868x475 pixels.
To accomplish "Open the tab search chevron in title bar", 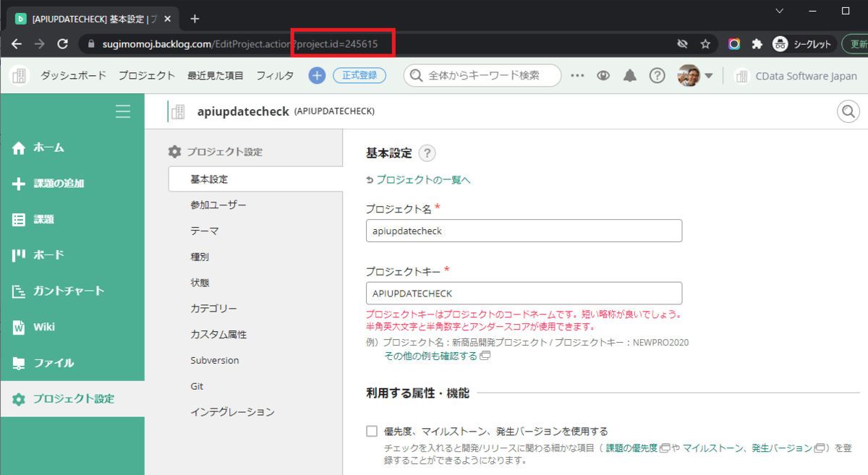I will click(780, 11).
